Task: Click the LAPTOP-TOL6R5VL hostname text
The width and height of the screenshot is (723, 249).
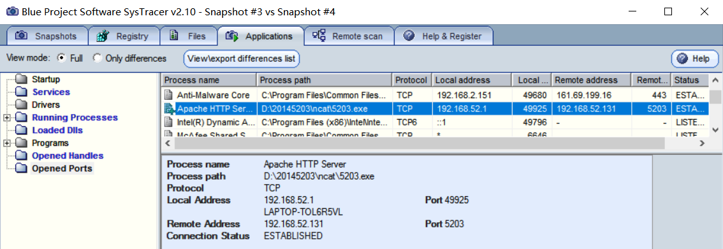Action: tap(303, 212)
